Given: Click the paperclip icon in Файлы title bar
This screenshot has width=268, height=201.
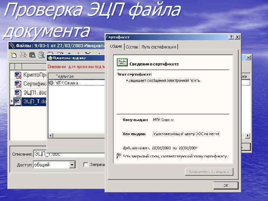Looking at the screenshot, I should tap(12, 46).
